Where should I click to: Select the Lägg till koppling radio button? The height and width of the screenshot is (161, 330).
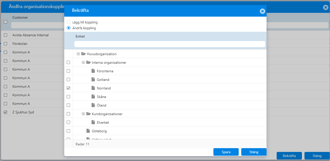[x=69, y=22]
